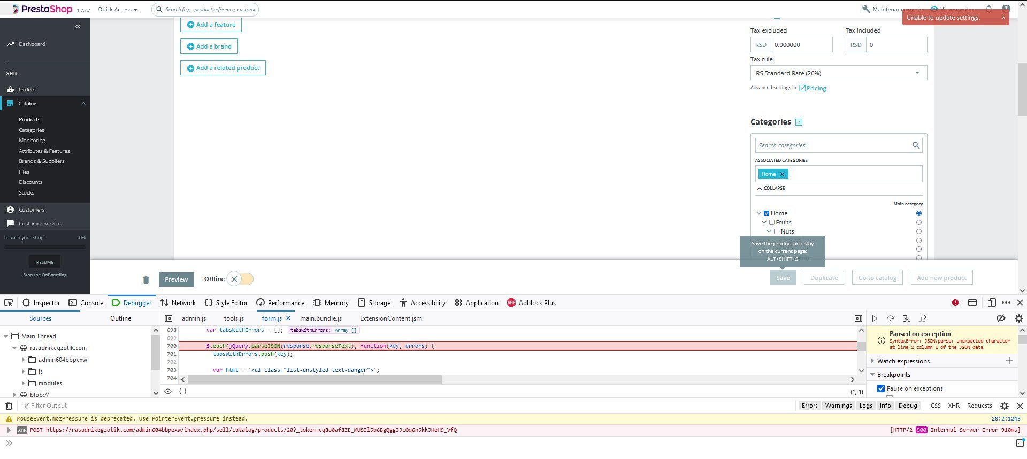Open the Style Editor tab

226,302
